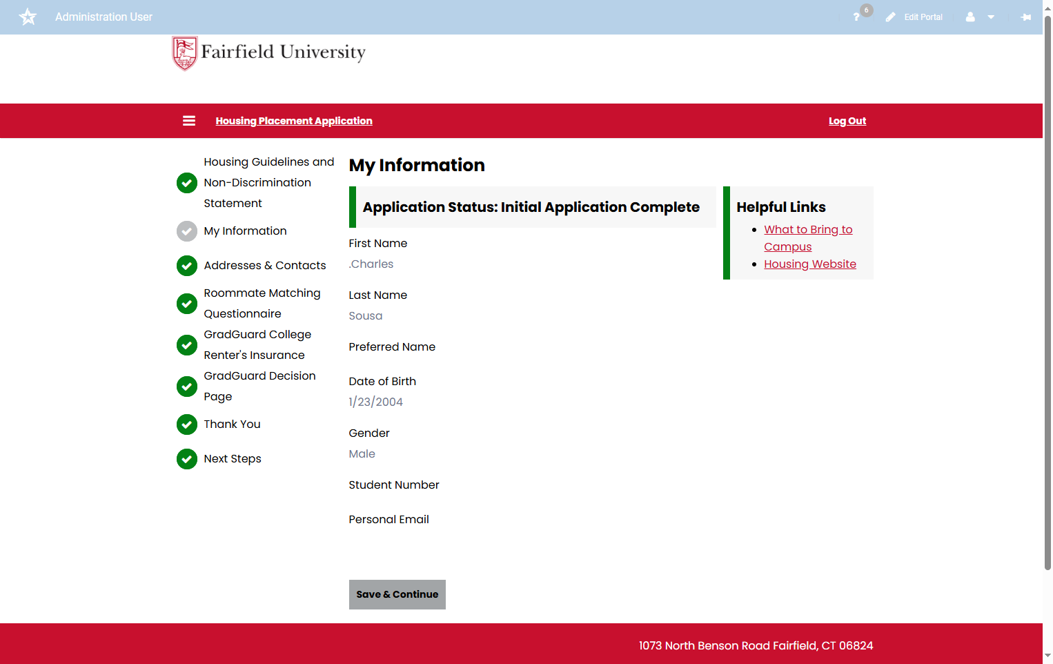Click the Administration User label
This screenshot has width=1053, height=664.
pos(104,17)
